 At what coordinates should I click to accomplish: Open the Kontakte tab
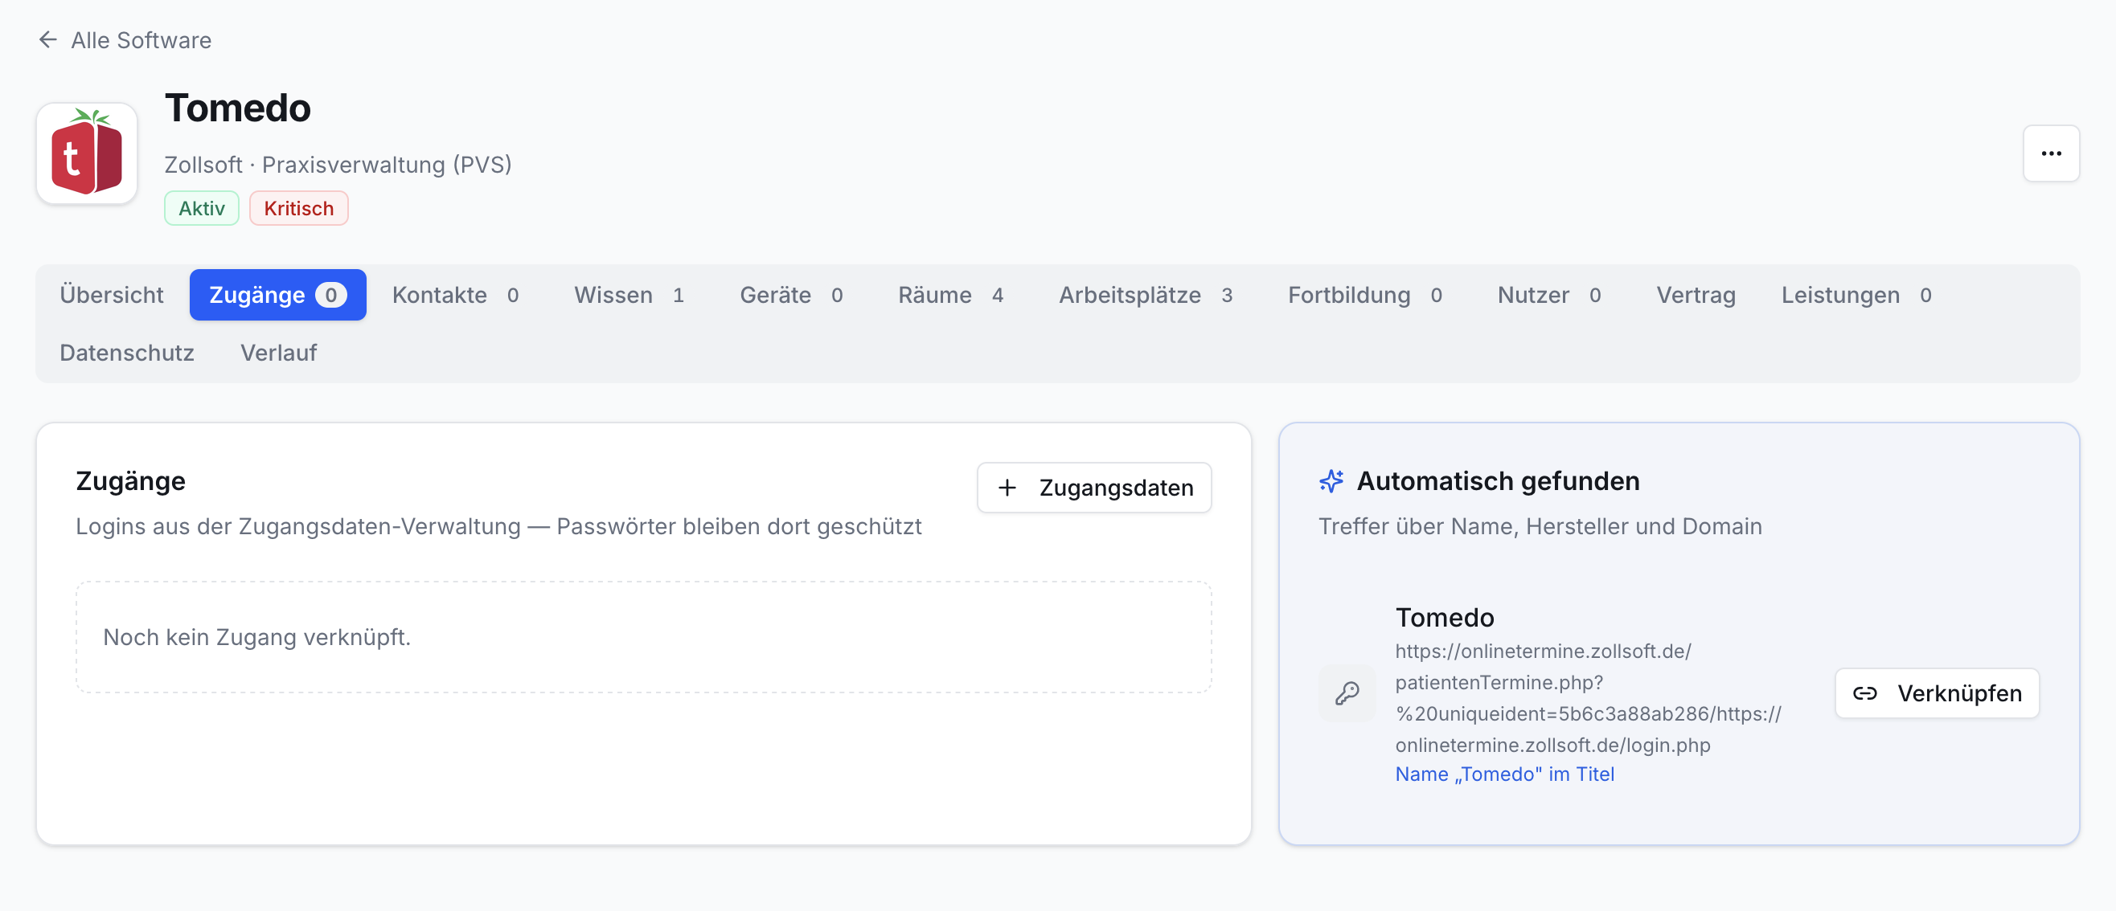click(455, 295)
